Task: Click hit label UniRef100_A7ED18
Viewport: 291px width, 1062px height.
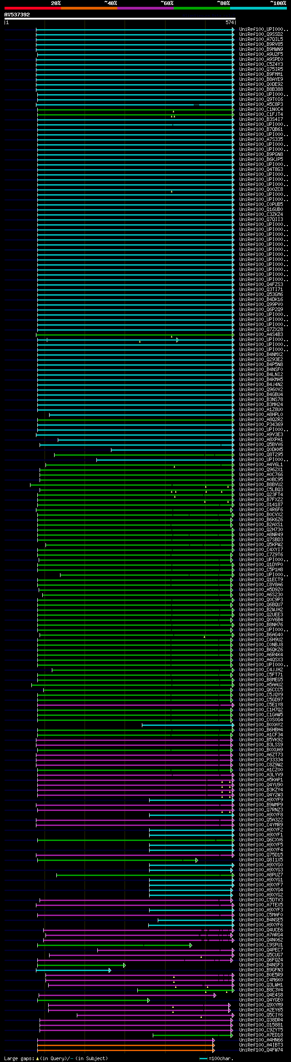Action: point(261,1035)
